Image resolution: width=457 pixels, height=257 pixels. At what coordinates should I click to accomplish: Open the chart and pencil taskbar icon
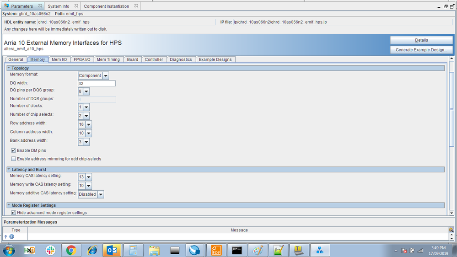278,250
